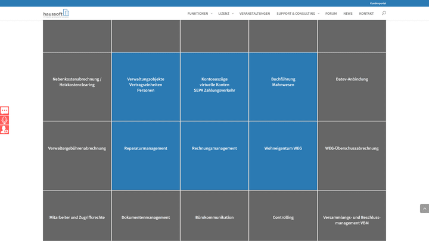
Task: Expand the Support & Consulting menu arrow
Action: tap(318, 14)
